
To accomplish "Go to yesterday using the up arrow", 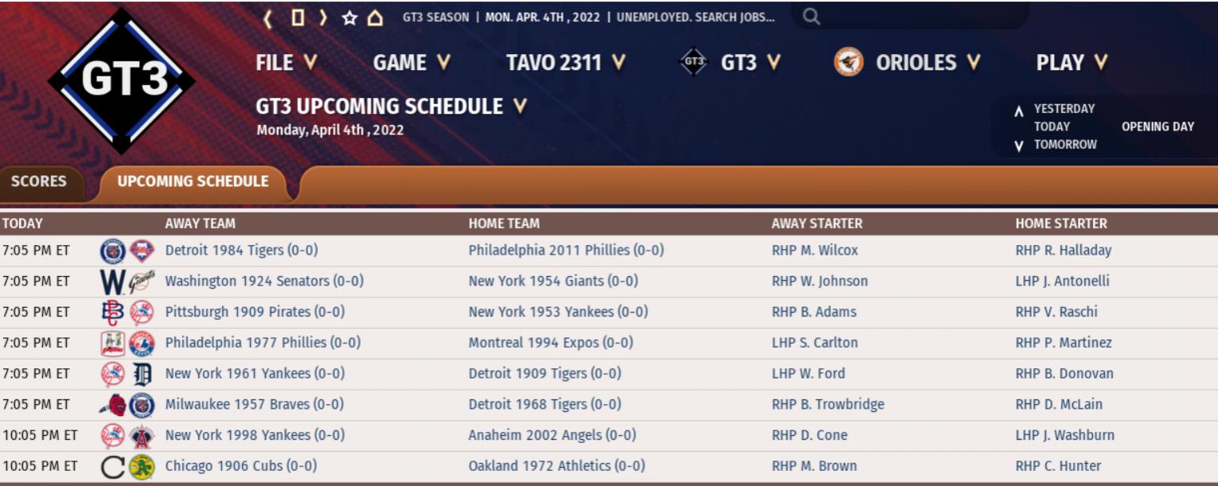I will [1018, 111].
